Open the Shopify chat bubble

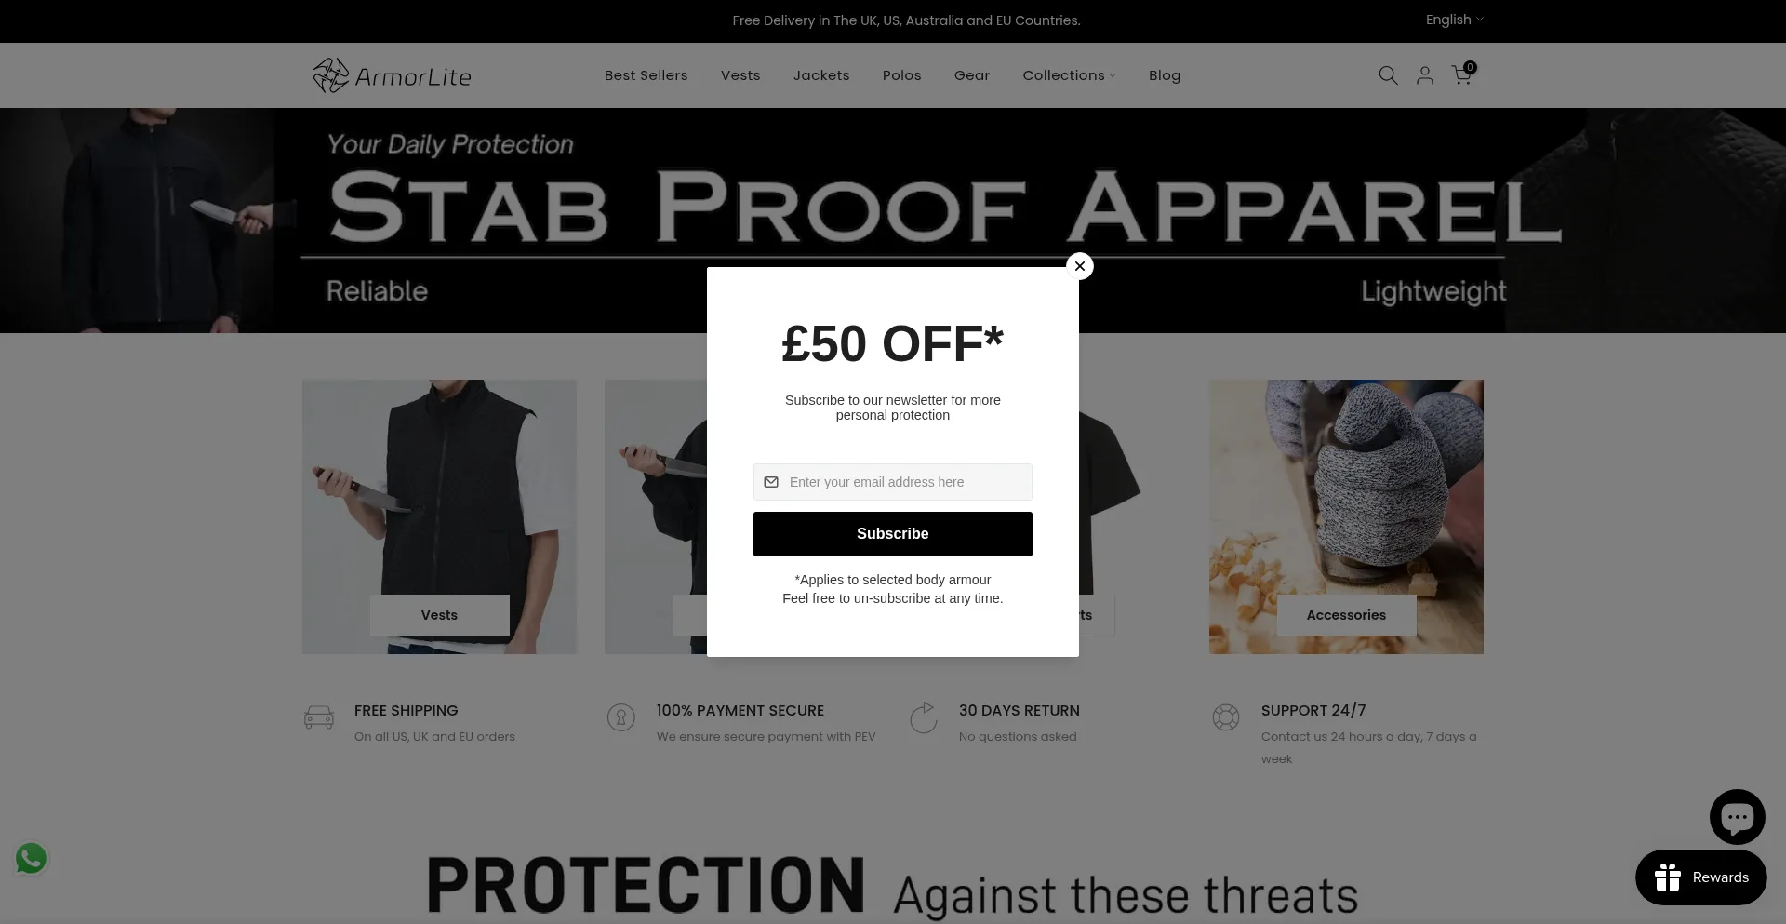[1737, 817]
